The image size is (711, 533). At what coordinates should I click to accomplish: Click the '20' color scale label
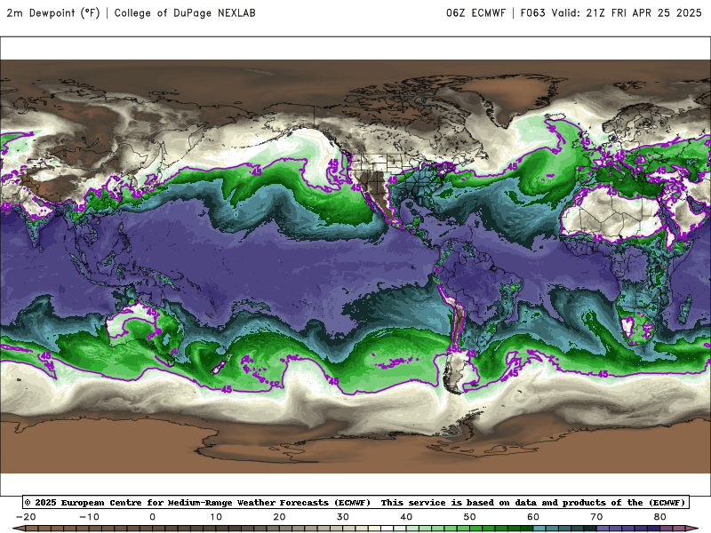tap(279, 517)
